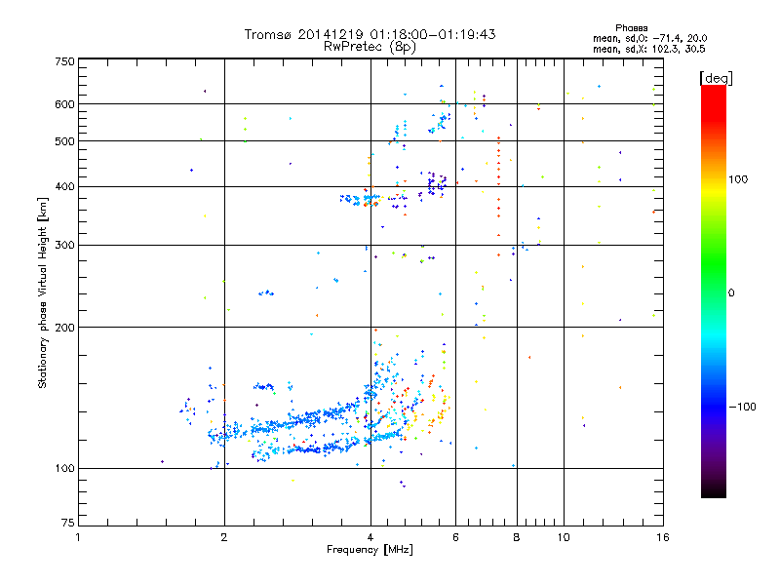
Task: Click the y-axis tick label '500'
Action: coord(64,141)
